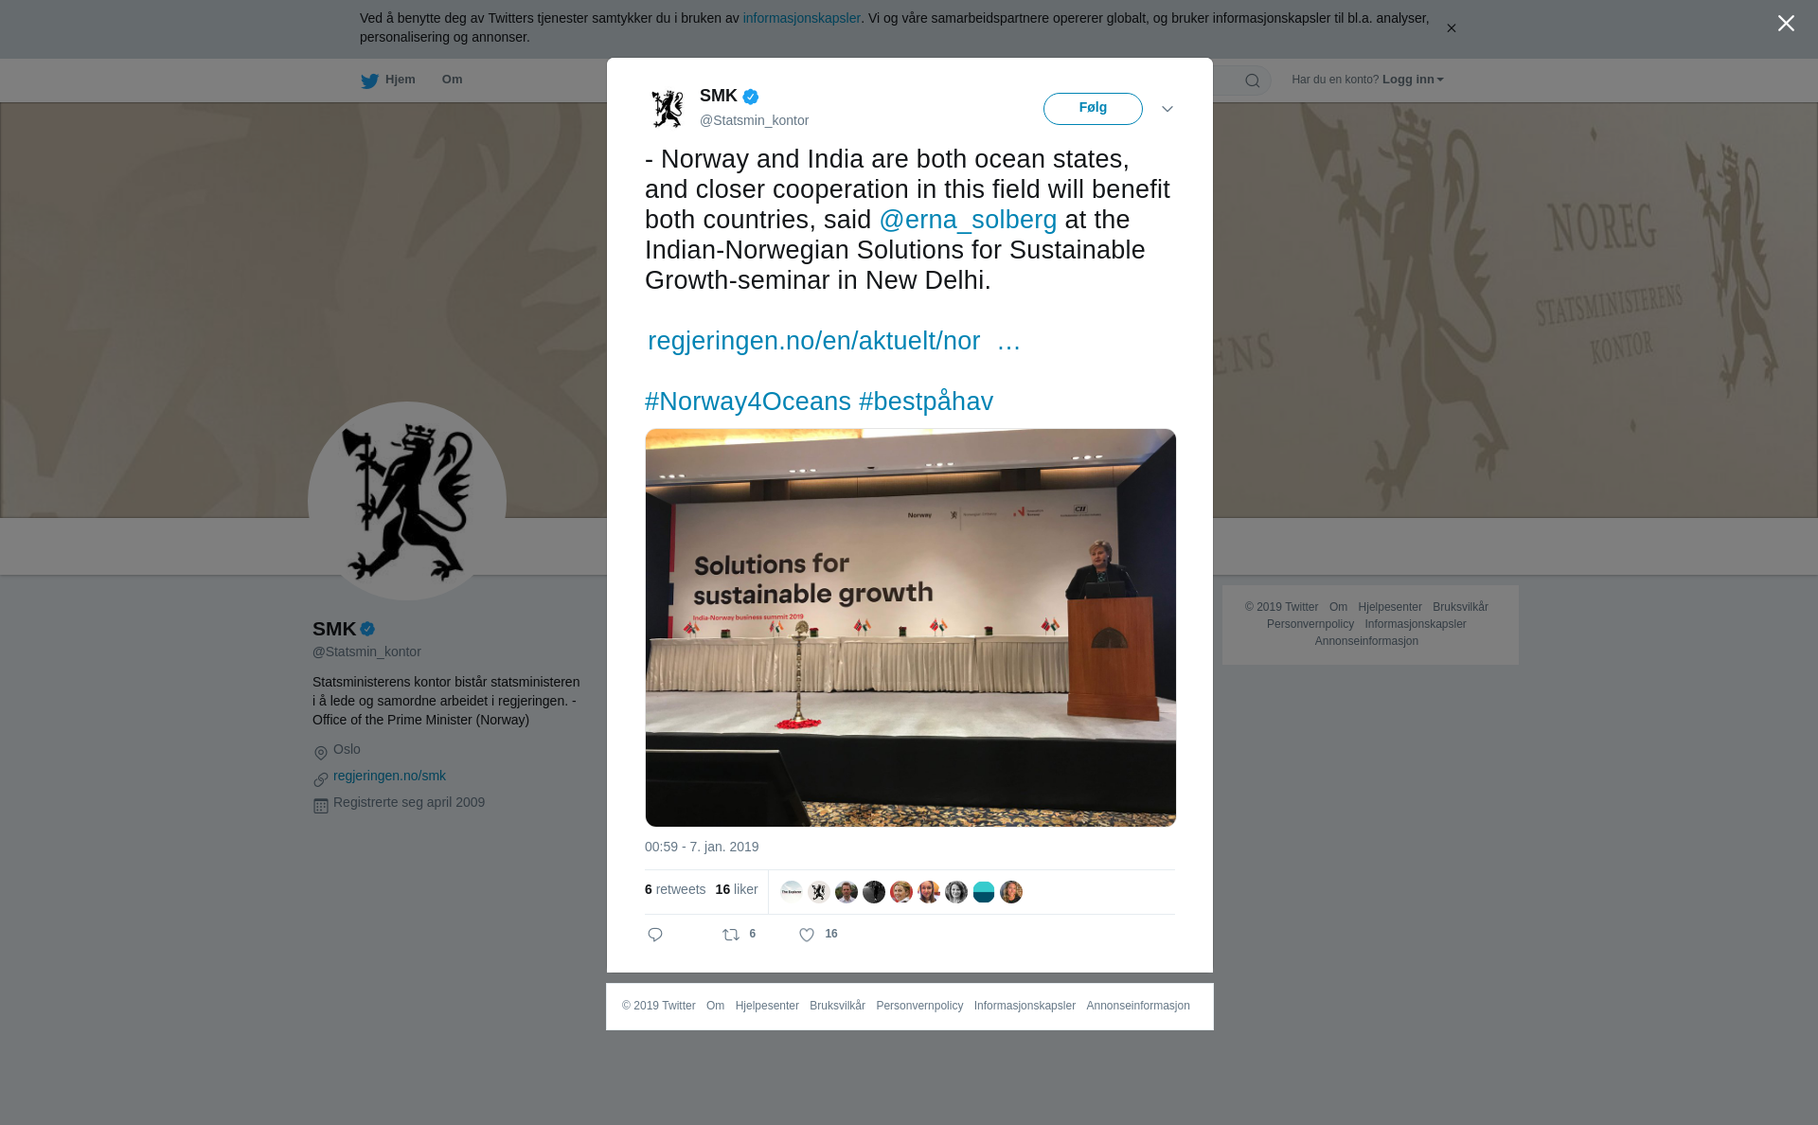The height and width of the screenshot is (1125, 1818).
Task: Open the seminar photo in tweet
Action: pyautogui.click(x=911, y=628)
